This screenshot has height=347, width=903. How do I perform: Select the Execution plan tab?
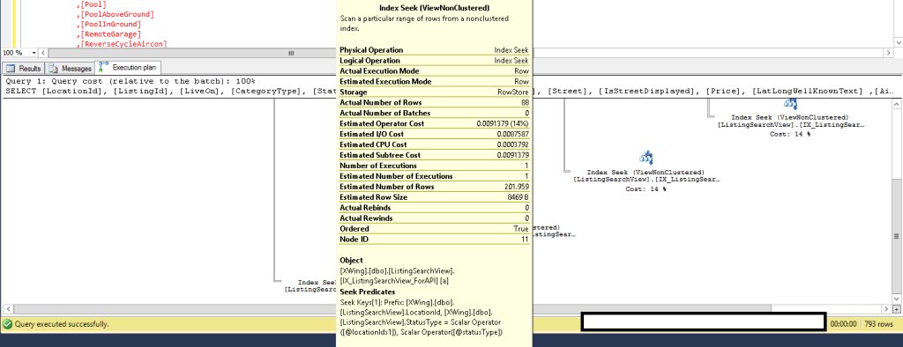click(128, 67)
